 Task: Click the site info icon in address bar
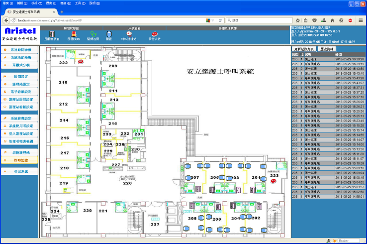tap(13, 20)
